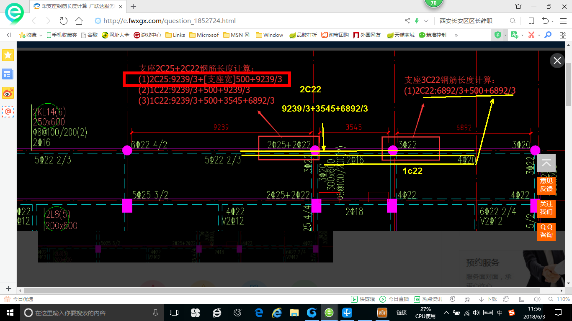
Task: Click the forward navigation arrow
Action: coord(48,21)
